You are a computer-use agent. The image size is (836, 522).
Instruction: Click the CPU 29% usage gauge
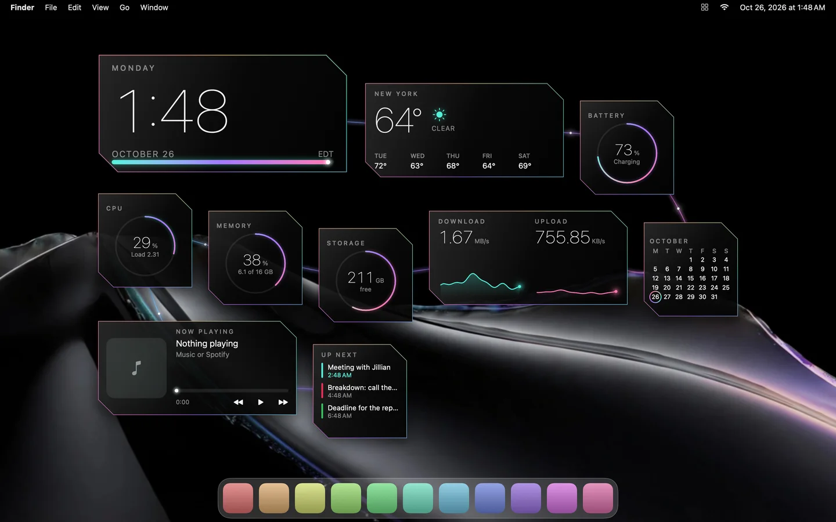tap(145, 246)
